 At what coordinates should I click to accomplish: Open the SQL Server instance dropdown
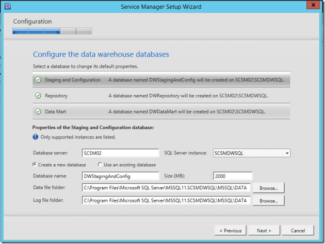286,153
